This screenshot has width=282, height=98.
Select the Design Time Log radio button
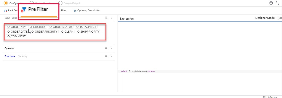(32, 3)
